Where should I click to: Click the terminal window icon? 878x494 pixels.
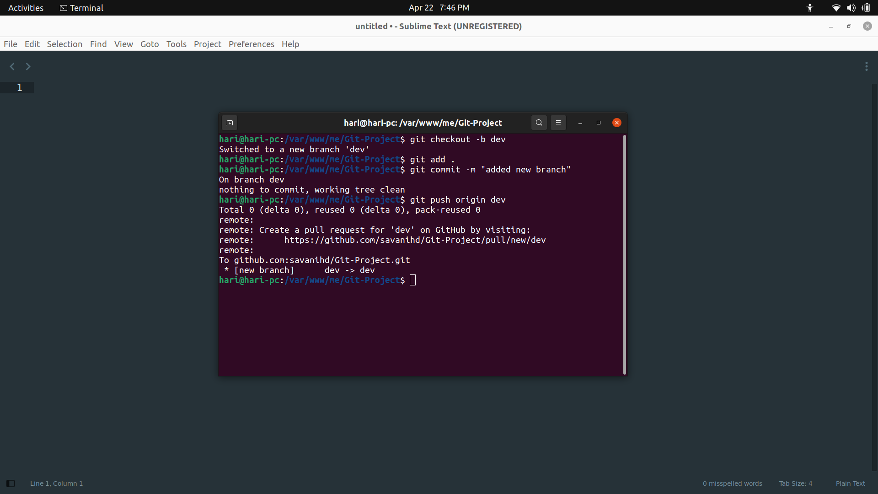pos(230,123)
